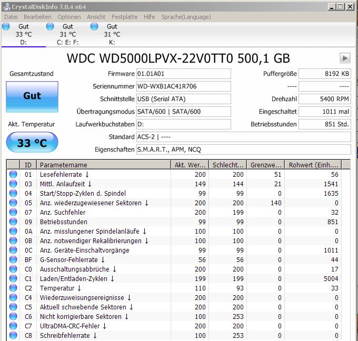Click status orb of UltraDMA-CRC-Fehler row
Image resolution: width=358 pixels, height=341 pixels.
pos(13,326)
